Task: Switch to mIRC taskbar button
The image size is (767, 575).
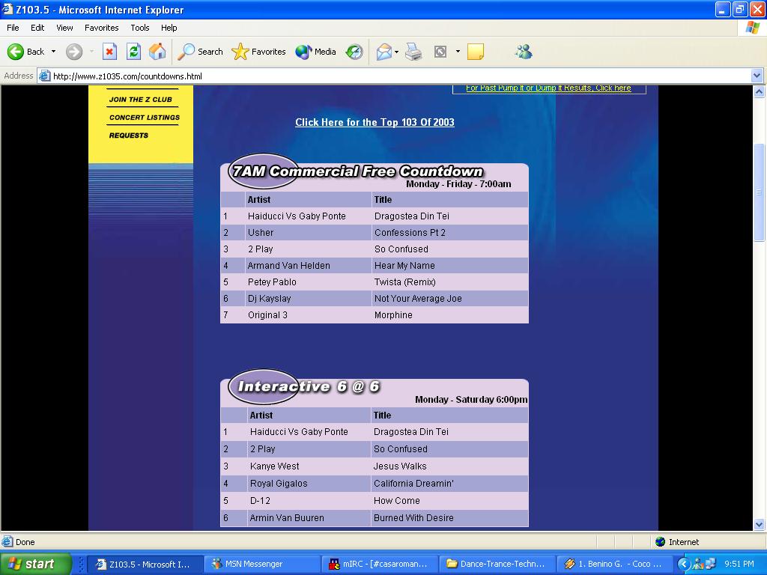Action: click(x=380, y=564)
